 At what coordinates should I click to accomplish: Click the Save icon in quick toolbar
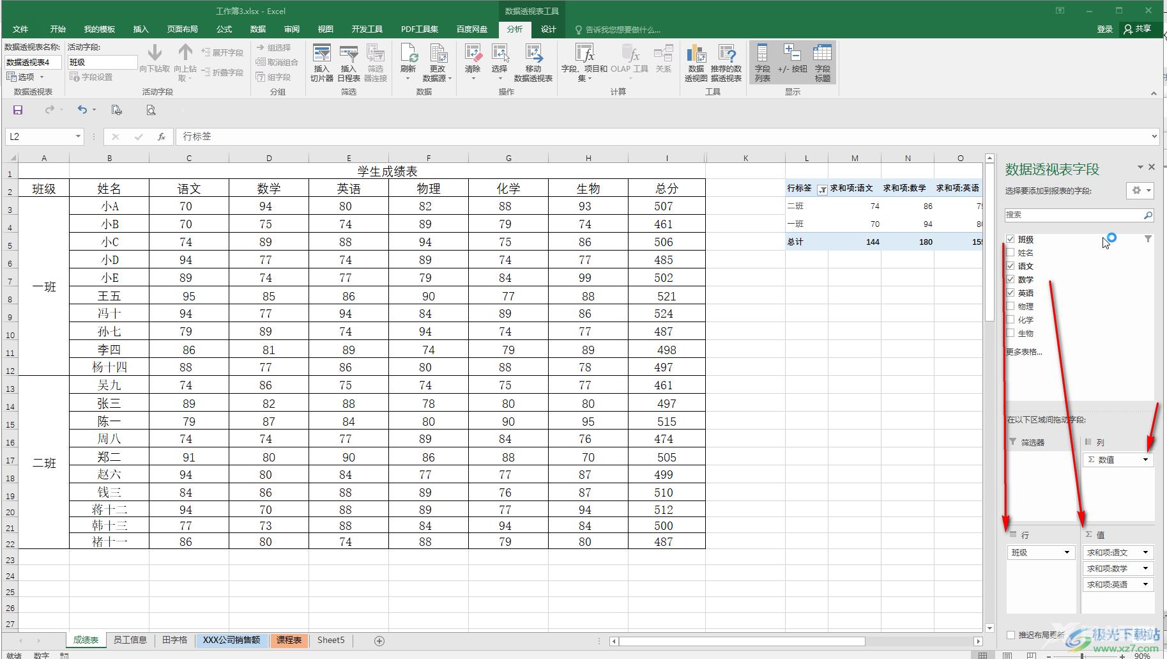pos(18,110)
